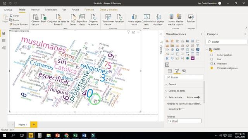248x139 pixels.
Task: Check the Excluir palabras field
Action: click(212, 55)
